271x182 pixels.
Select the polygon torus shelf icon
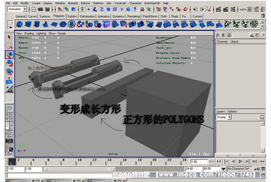pos(63,24)
